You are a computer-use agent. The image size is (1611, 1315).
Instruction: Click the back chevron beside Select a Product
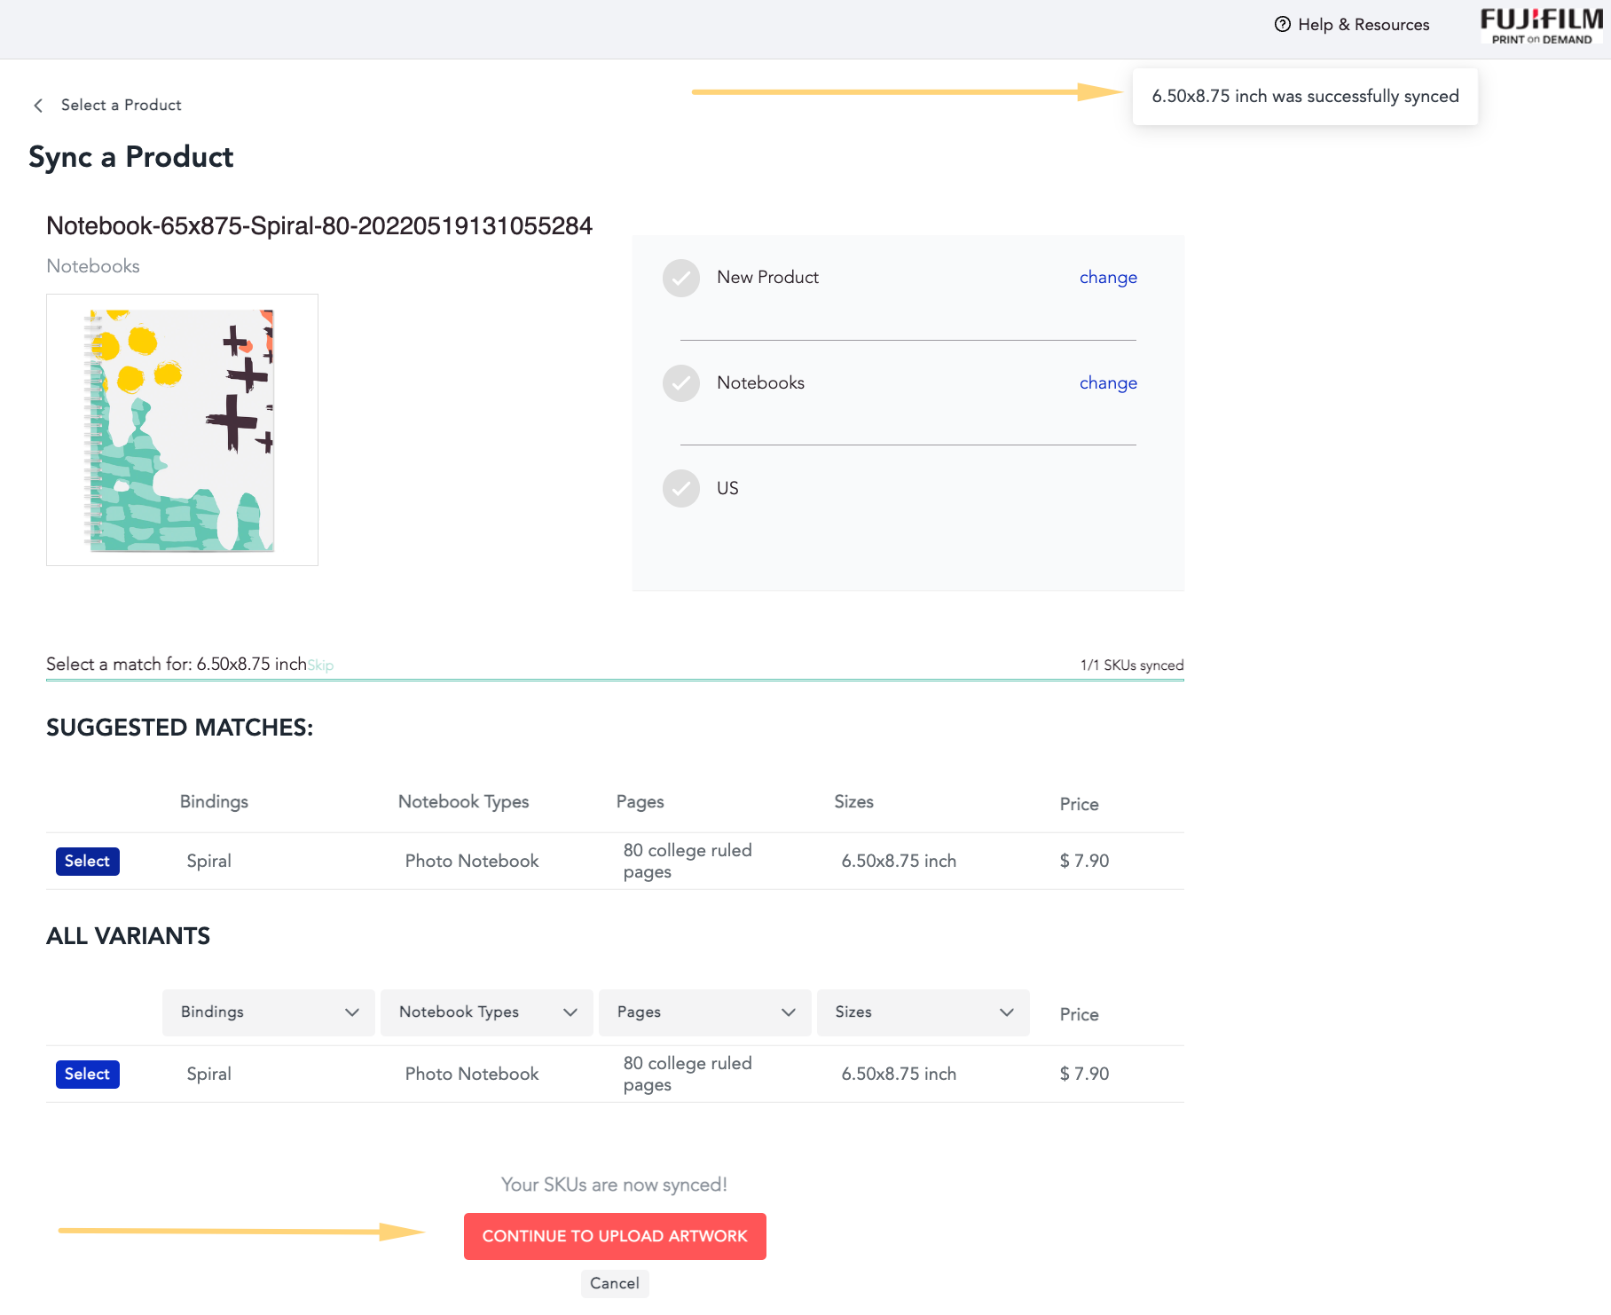38,106
